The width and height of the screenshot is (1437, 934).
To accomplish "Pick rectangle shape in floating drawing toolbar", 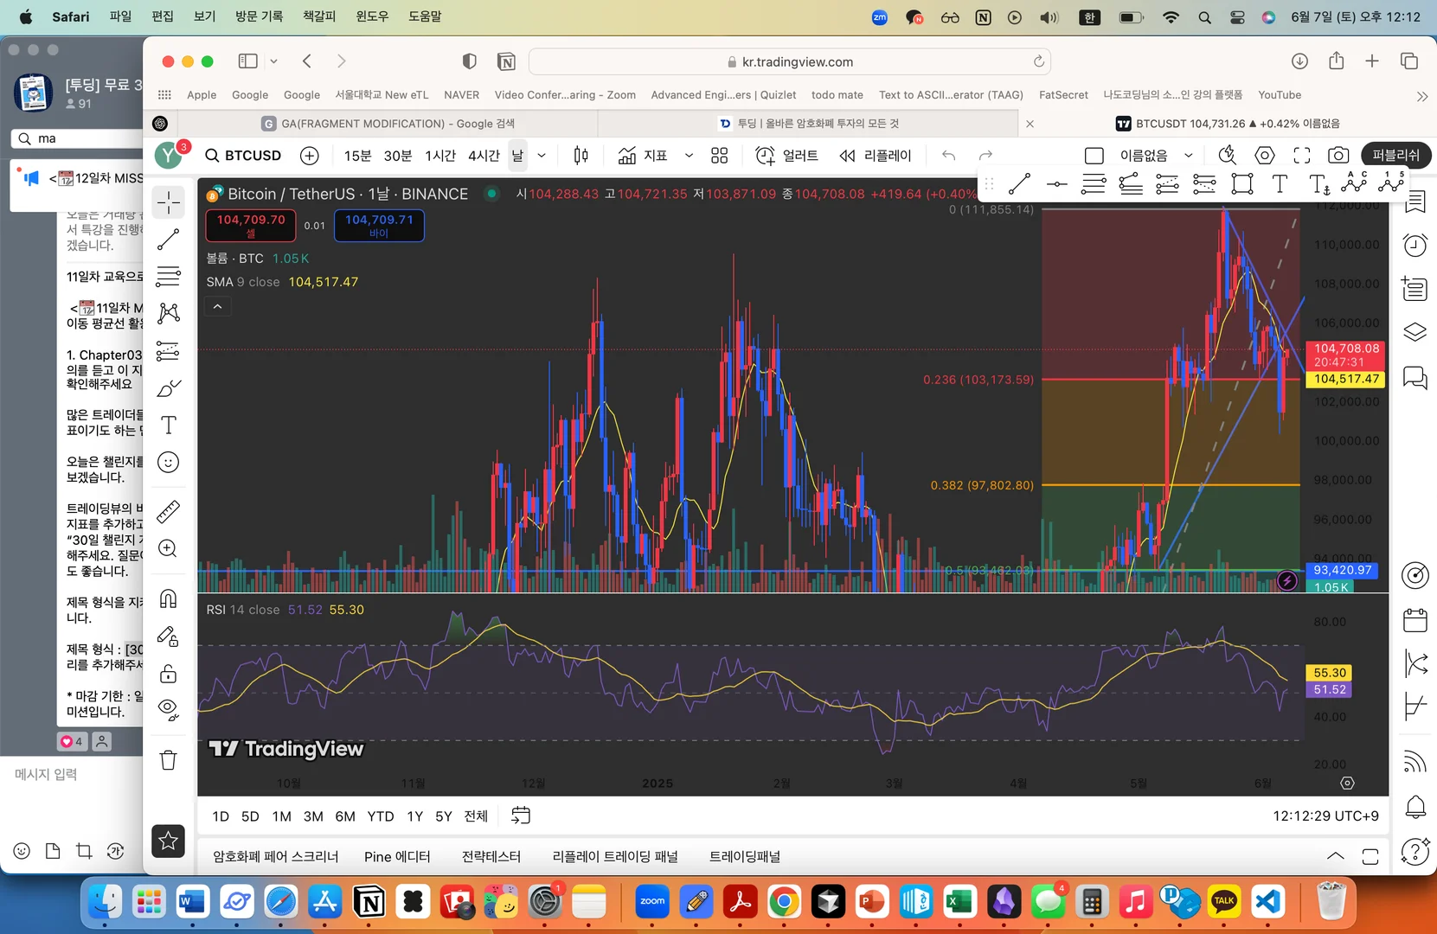I will click(x=1242, y=183).
